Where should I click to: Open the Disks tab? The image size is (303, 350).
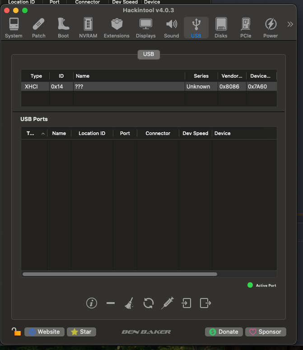[x=221, y=28]
